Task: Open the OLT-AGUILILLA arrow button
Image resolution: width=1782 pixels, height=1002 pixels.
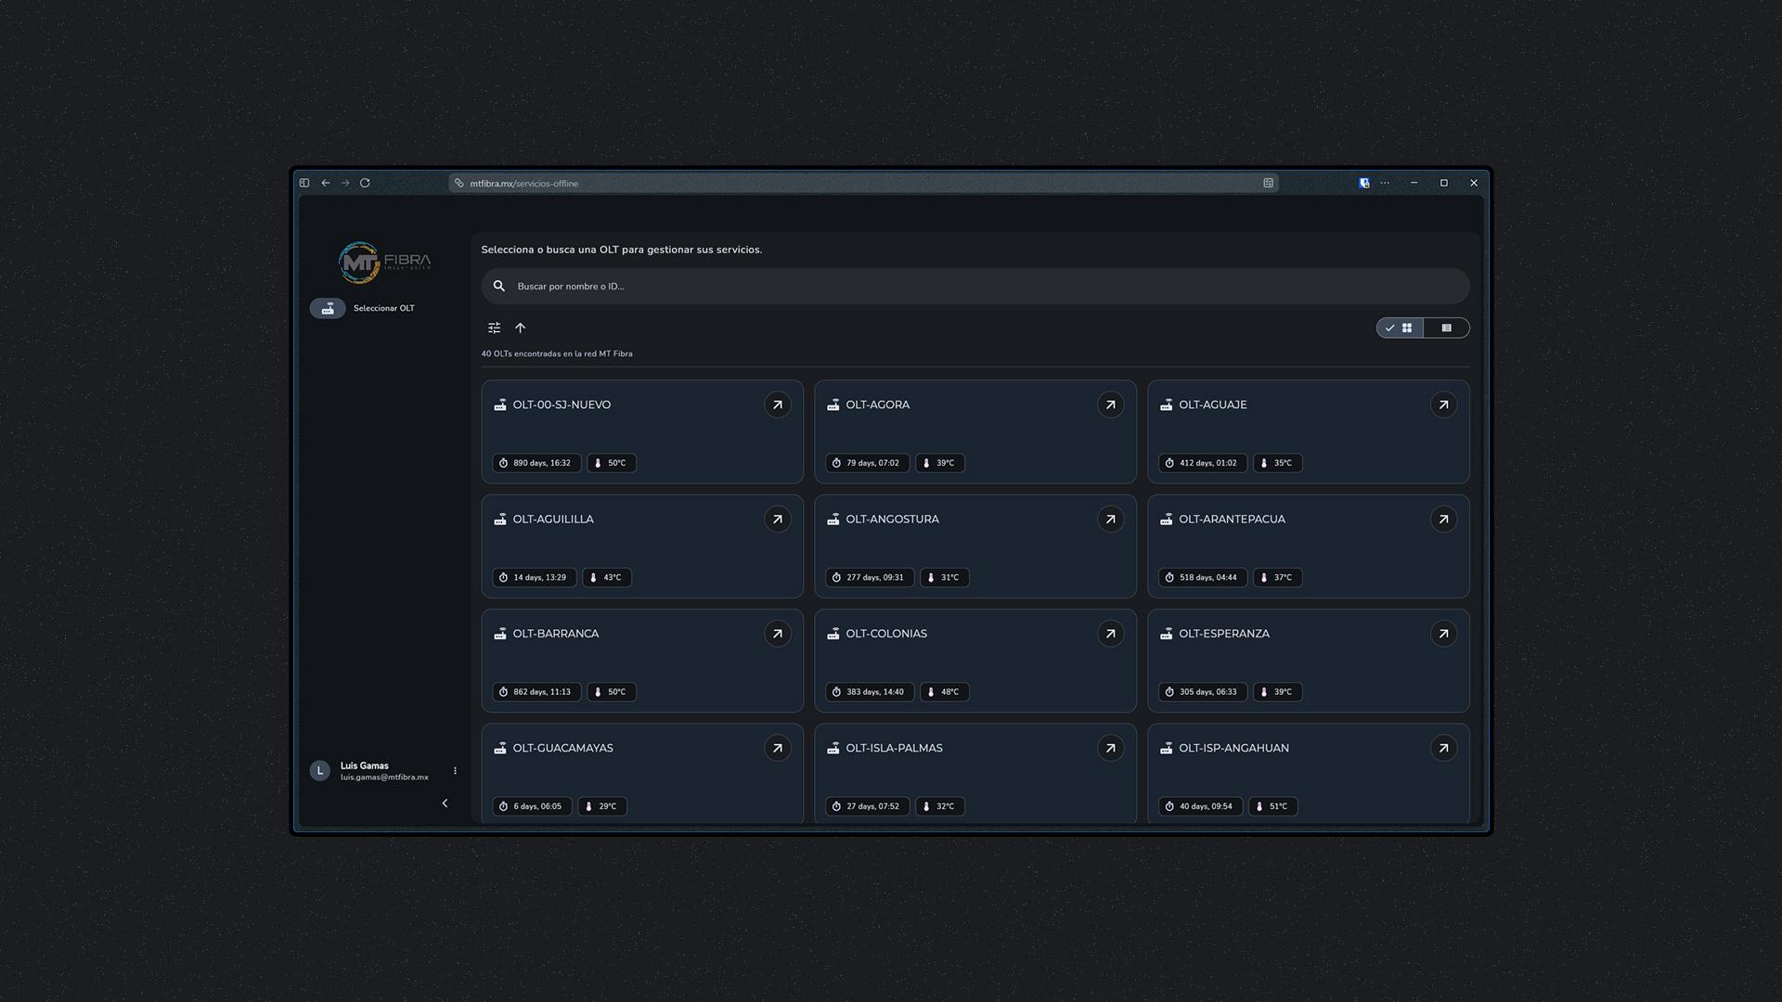Action: [777, 520]
